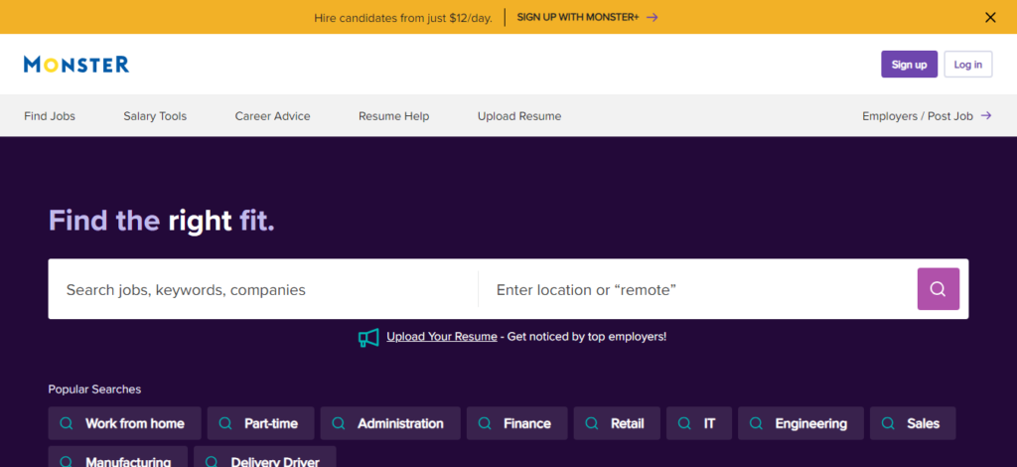Click the arrow after Sign Up With Monster+

(x=652, y=18)
